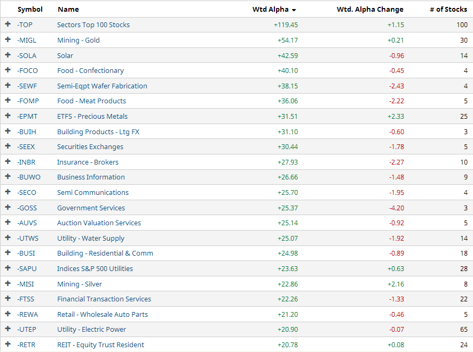The image size is (473, 352).
Task: Open Financial Transaction Services link
Action: click(104, 299)
